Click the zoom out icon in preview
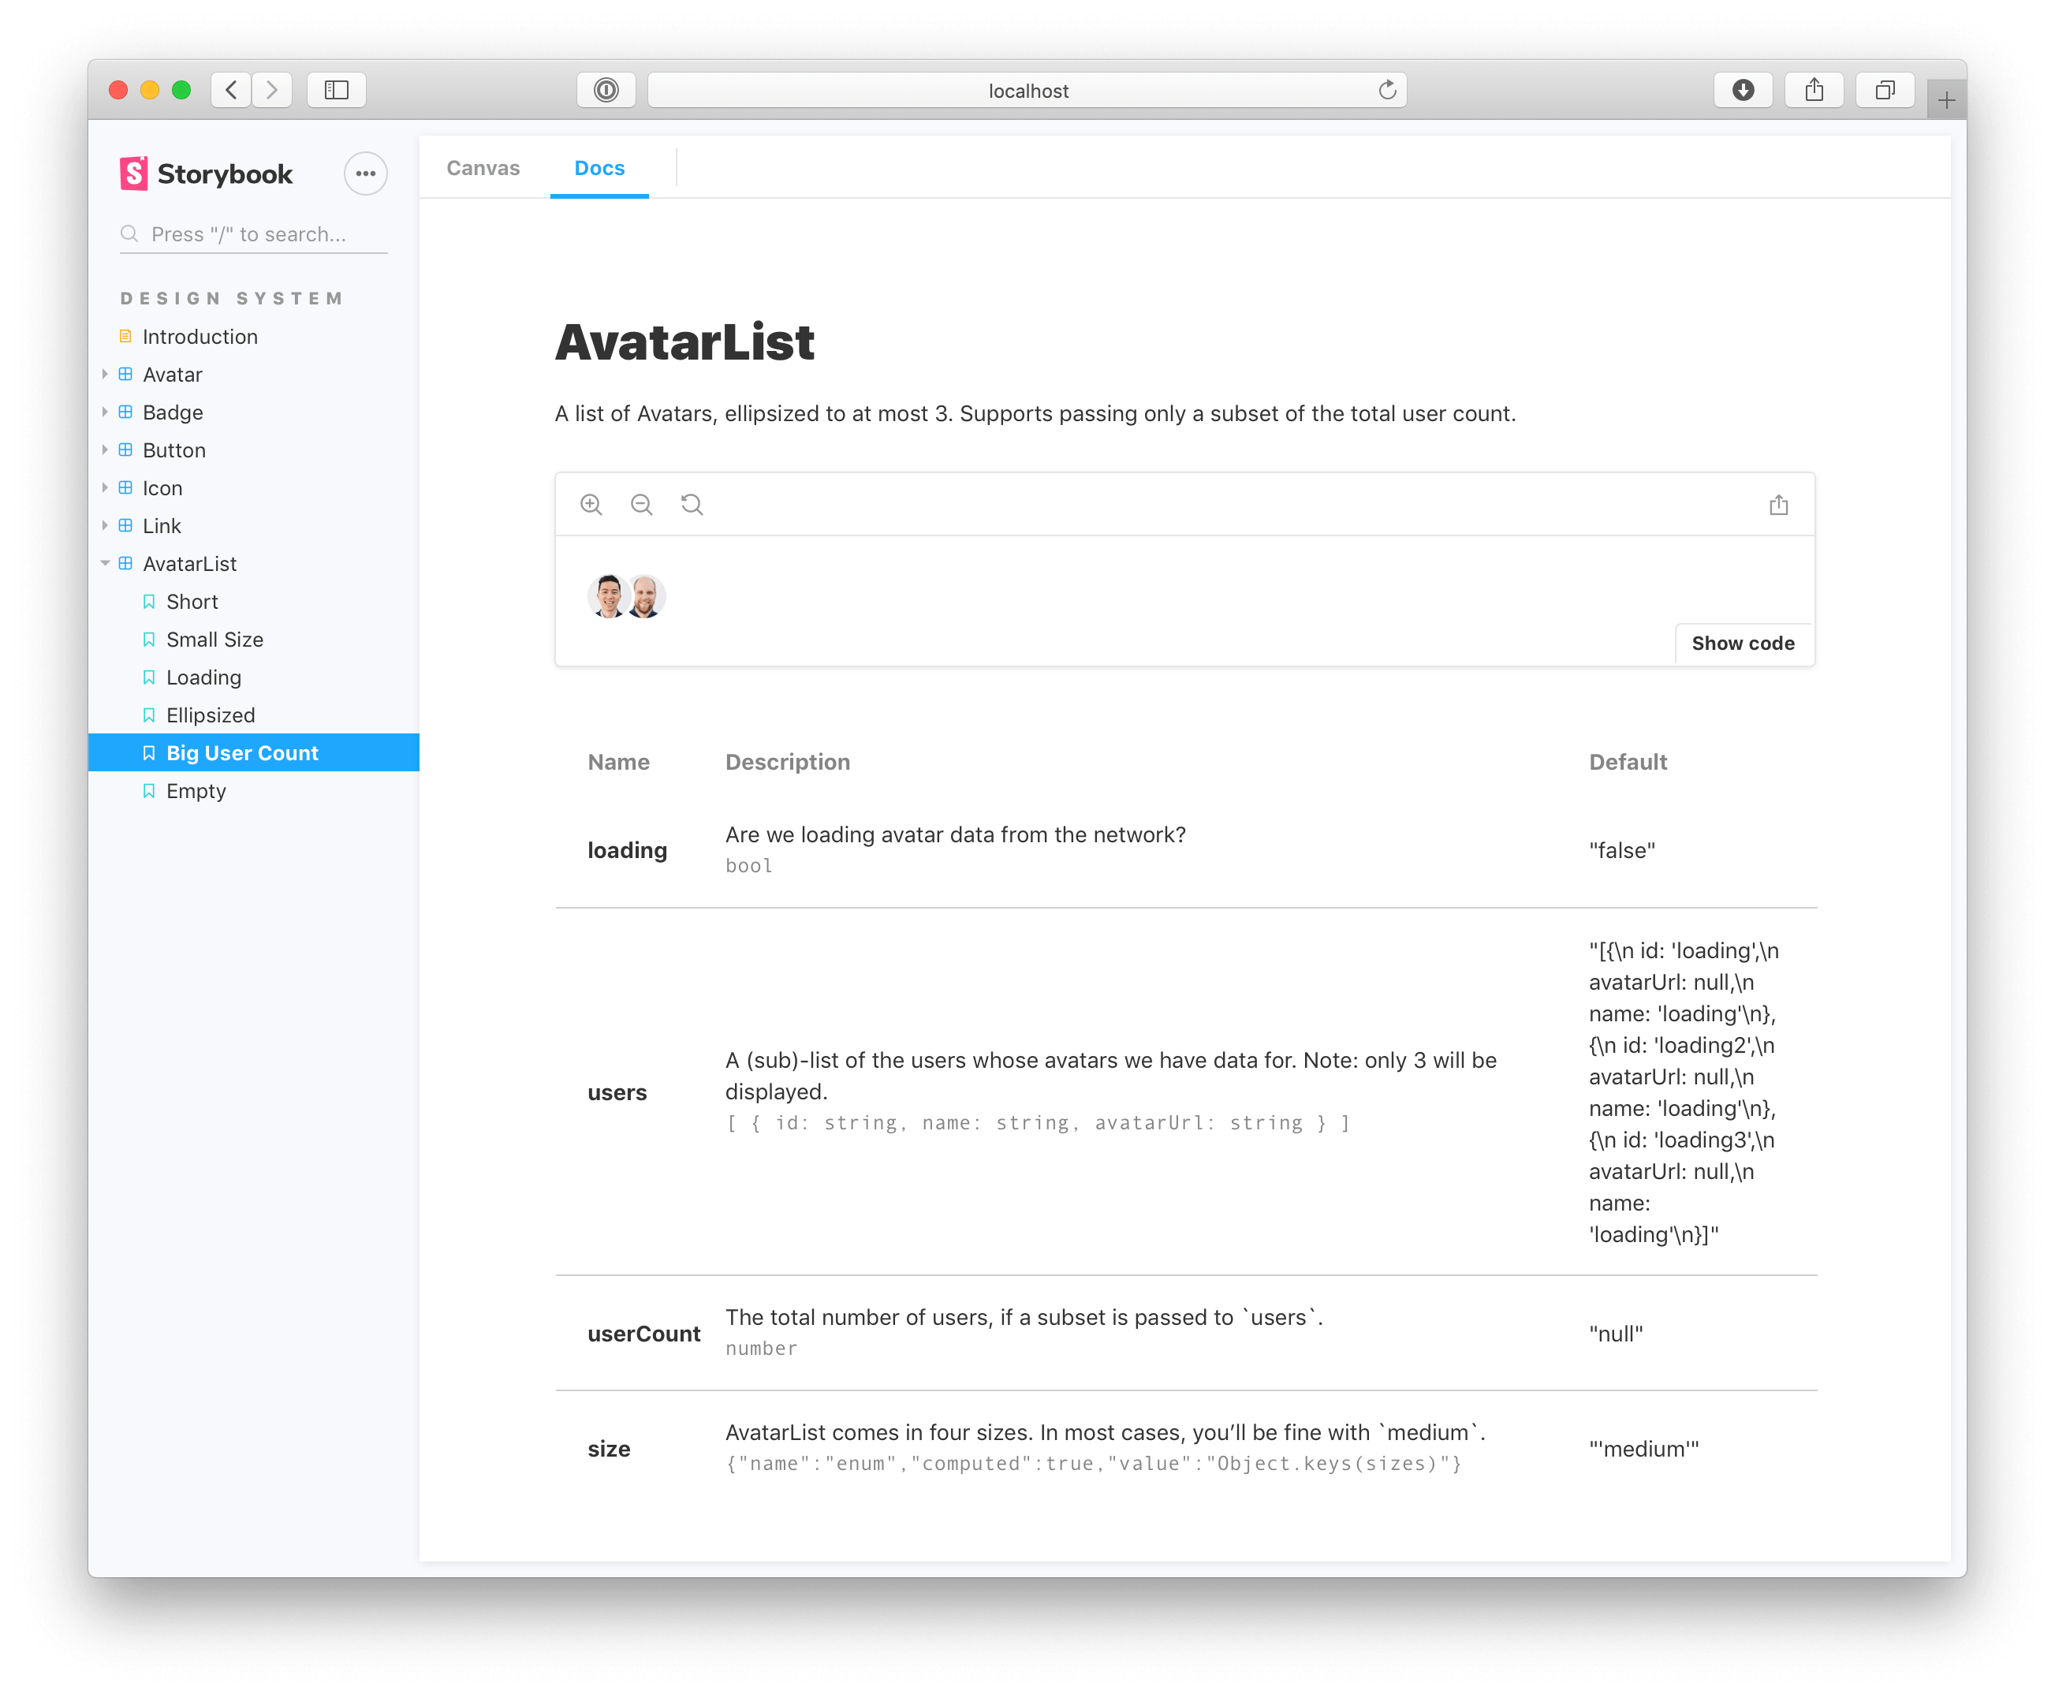 coord(643,504)
